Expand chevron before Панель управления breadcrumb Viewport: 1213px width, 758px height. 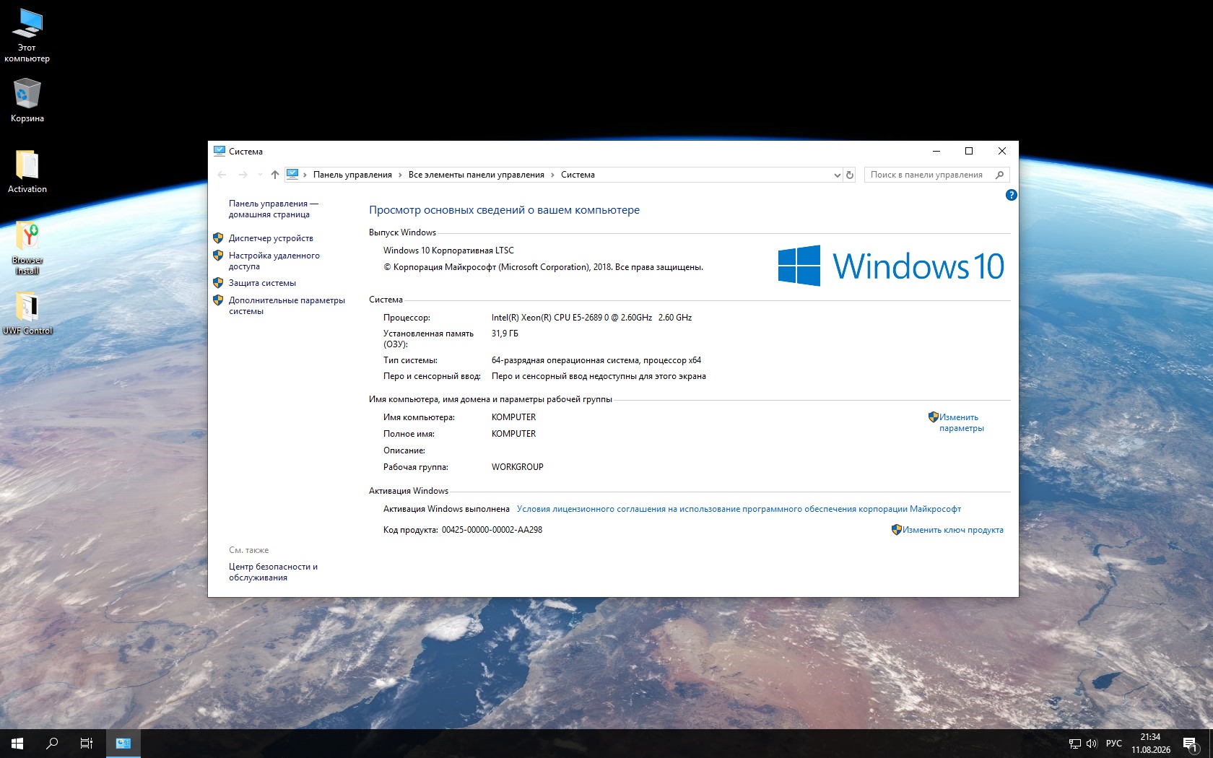click(x=305, y=175)
